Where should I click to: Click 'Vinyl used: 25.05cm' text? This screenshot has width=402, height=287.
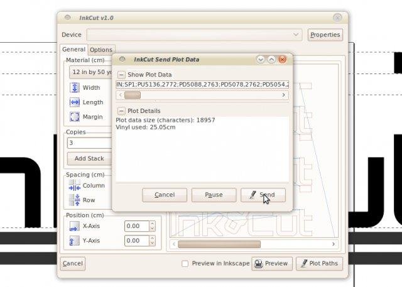pyautogui.click(x=146, y=127)
